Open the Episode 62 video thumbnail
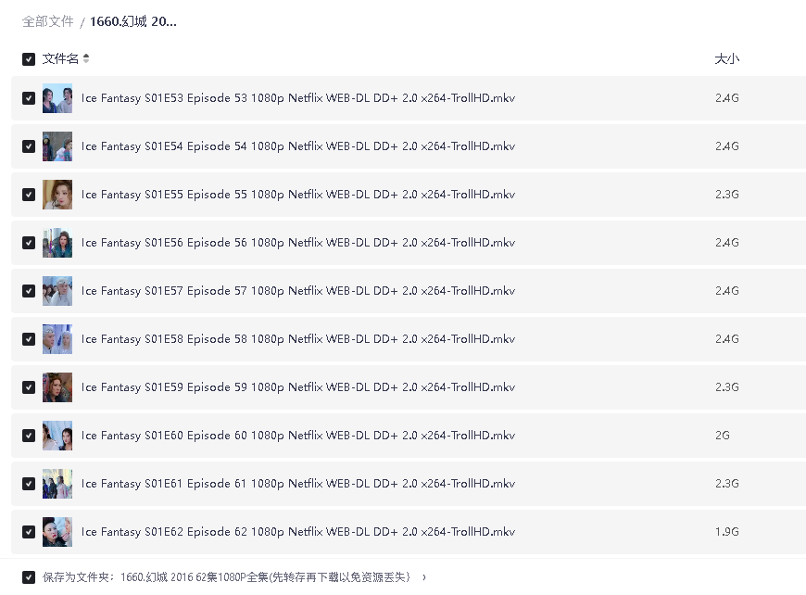Image resolution: width=806 pixels, height=595 pixels. 57,532
